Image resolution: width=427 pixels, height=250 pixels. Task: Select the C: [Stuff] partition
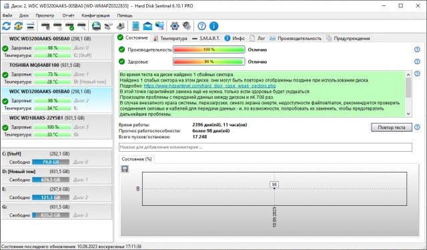click(x=57, y=158)
